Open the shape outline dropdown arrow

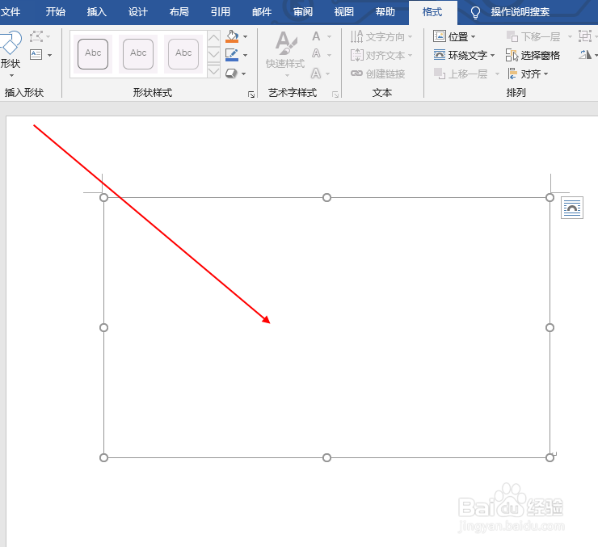point(245,55)
